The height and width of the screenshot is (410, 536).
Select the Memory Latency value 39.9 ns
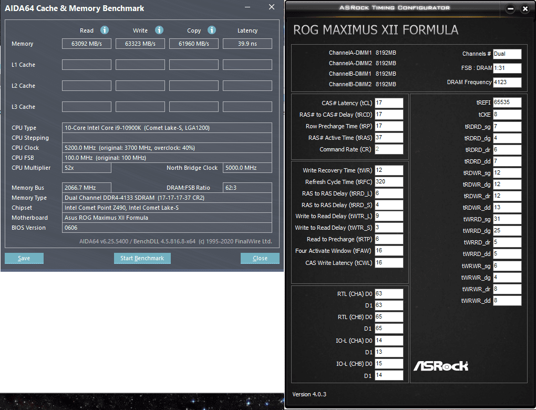[x=248, y=44]
